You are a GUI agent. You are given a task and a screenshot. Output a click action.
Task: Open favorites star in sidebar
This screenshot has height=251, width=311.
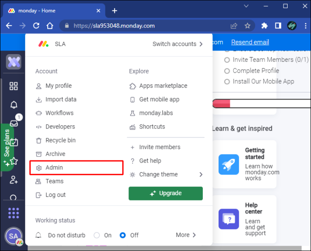(14, 161)
